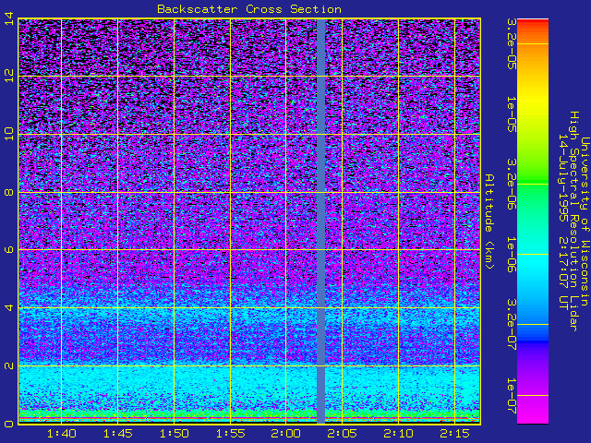Pick the magenta bottom of colorbar
This screenshot has height=443, width=591.
(533, 410)
